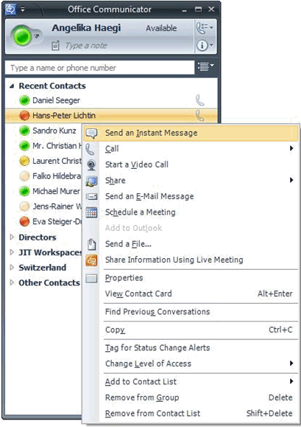The image size is (301, 427).
Task: Open the information menu icon
Action: 205,45
